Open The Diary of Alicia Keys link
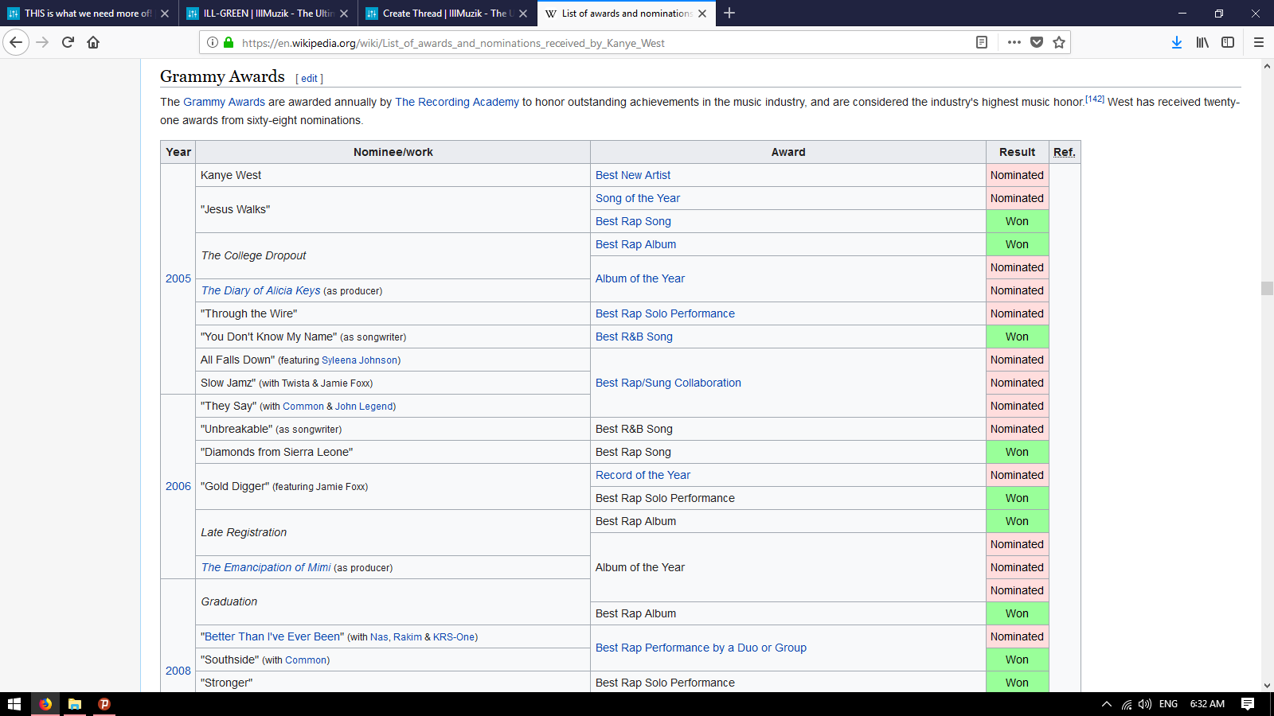The width and height of the screenshot is (1274, 716). 260,290
